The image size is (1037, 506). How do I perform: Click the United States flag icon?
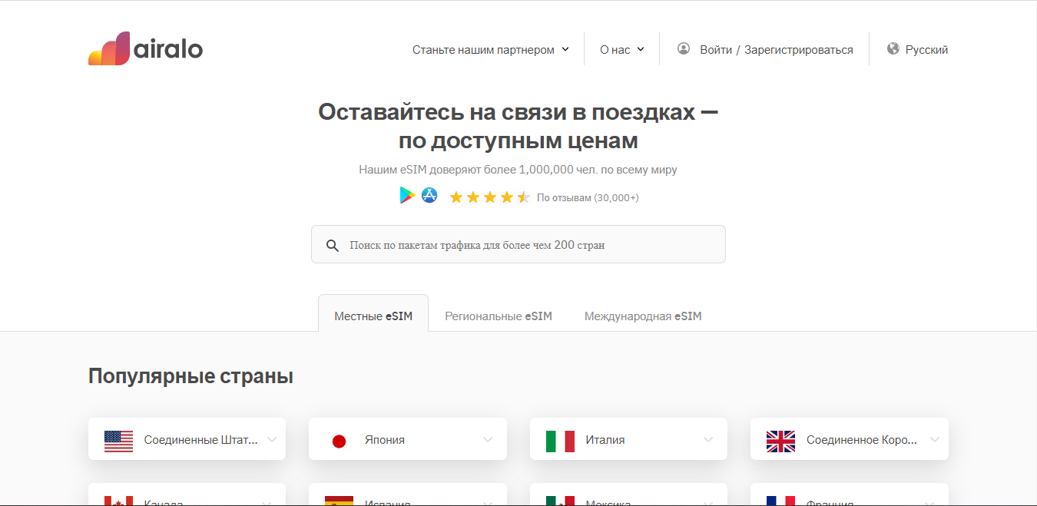click(x=118, y=440)
